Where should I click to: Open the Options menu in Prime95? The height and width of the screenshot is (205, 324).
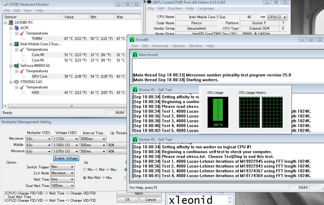click(178, 46)
